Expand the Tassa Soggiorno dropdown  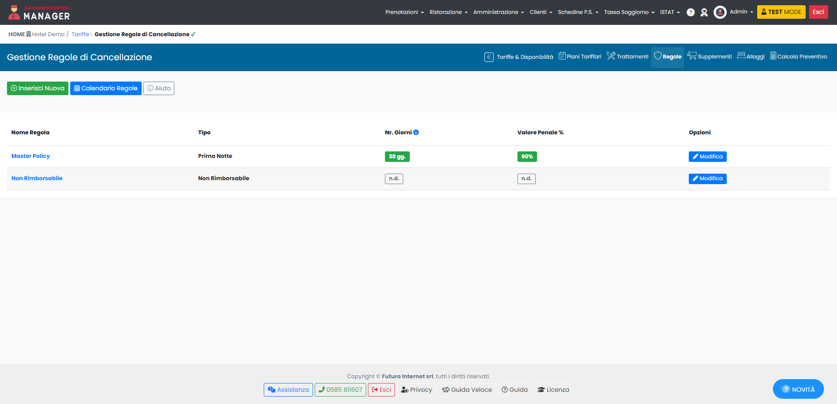point(629,12)
